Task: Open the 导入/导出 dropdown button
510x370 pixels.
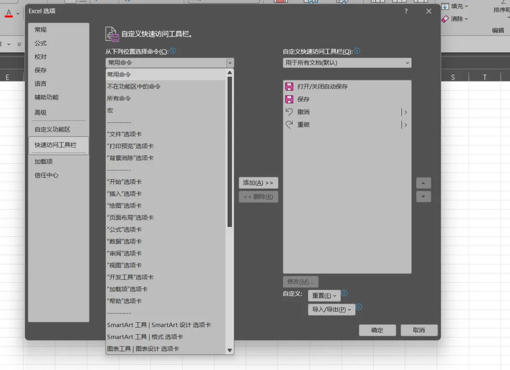Action: 331,310
